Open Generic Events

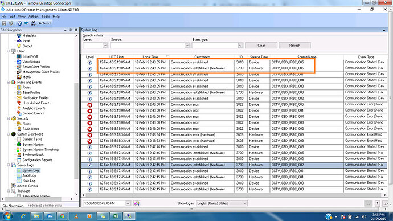click(x=33, y=113)
